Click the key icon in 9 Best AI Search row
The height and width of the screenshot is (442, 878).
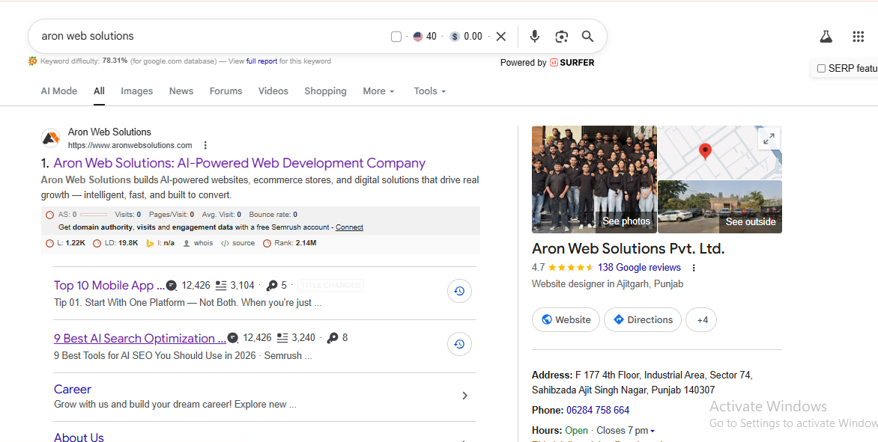pos(333,338)
